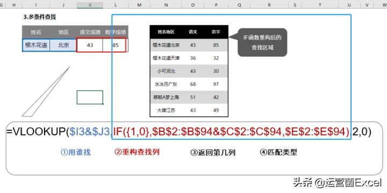This screenshot has height=193, width=387.
Task: Select the cell containing '北京'
Action: coord(63,45)
